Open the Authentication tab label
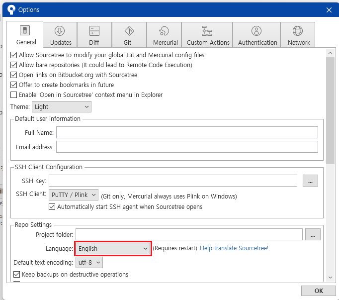Image resolution: width=339 pixels, height=300 pixels. [257, 42]
